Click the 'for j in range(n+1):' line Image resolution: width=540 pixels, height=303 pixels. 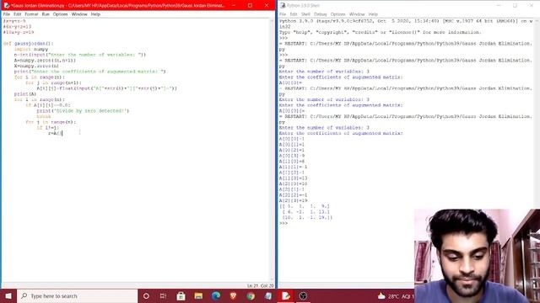[x=53, y=82]
